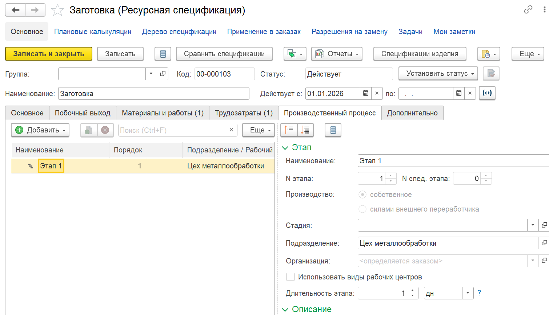Click in the Наименование field containing Заготовка
Image resolution: width=549 pixels, height=315 pixels.
coord(154,93)
